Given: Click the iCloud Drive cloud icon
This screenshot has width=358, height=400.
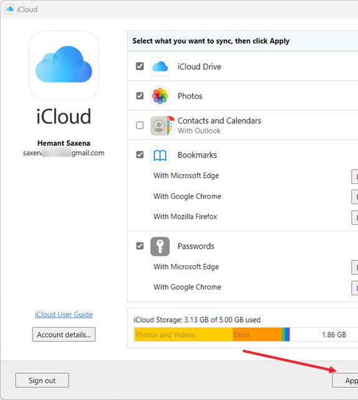Looking at the screenshot, I should [160, 67].
